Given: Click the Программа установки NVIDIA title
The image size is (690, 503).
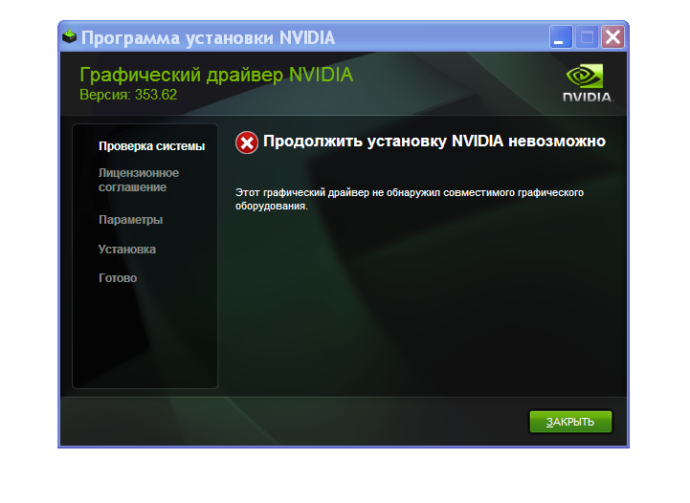Looking at the screenshot, I should point(208,38).
